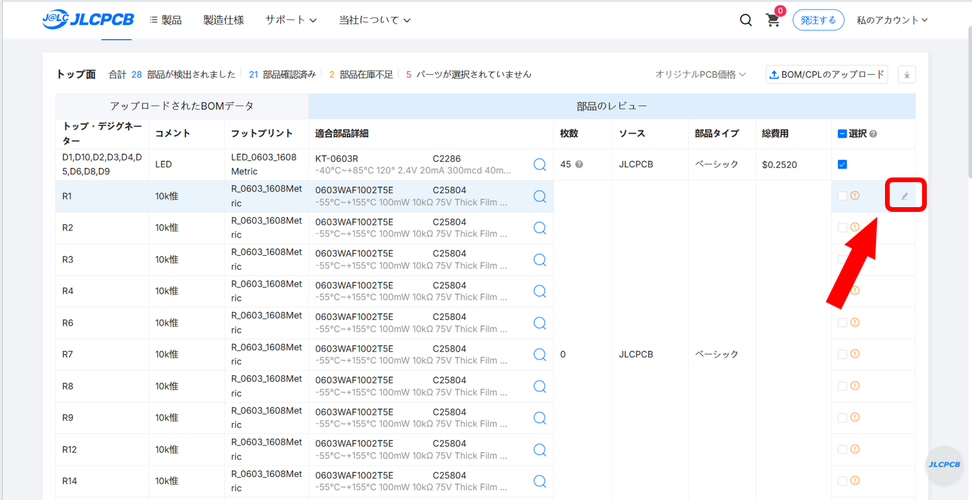The image size is (972, 500).
Task: Click the part search magnifier in R4 row
Action: (540, 291)
